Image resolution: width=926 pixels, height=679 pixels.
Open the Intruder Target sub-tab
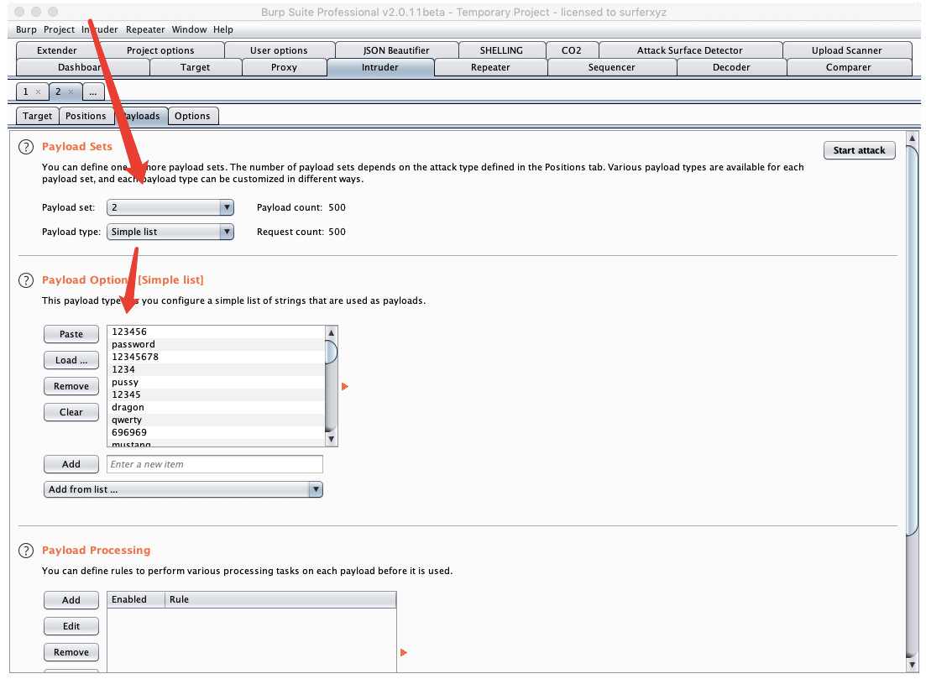pos(37,116)
